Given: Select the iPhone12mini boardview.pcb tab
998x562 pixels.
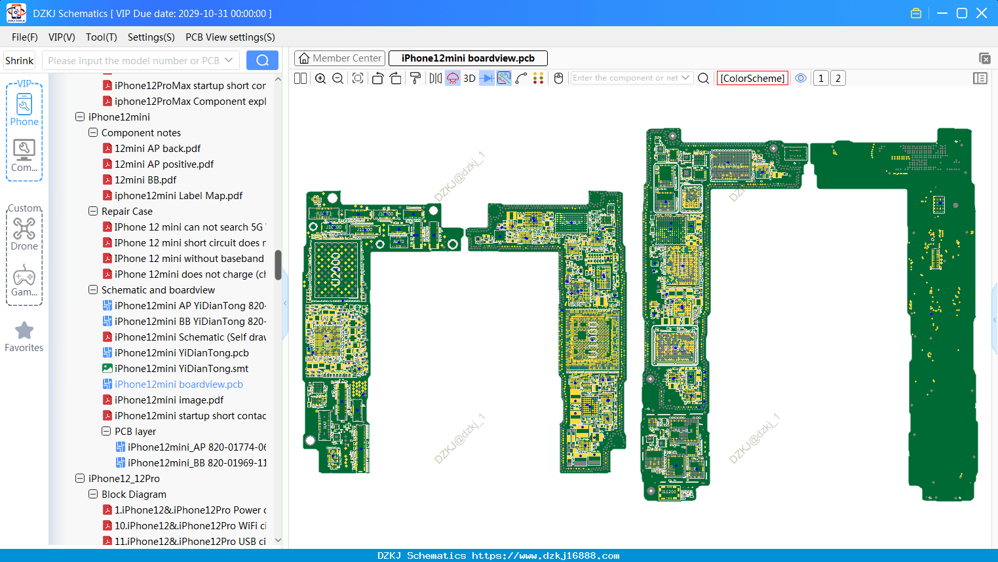Looking at the screenshot, I should coord(468,58).
